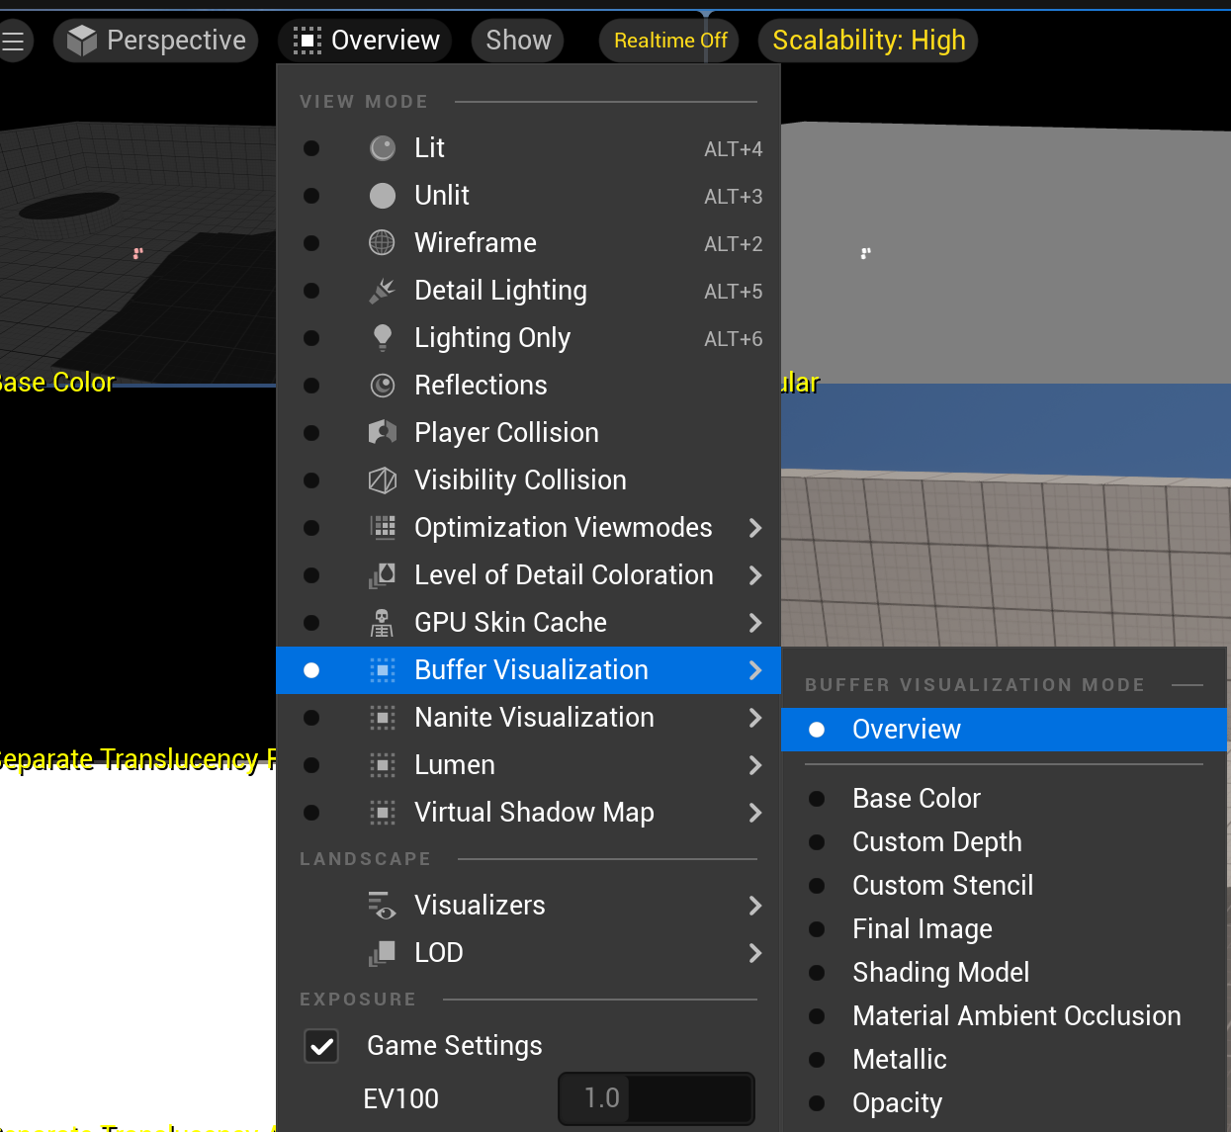The image size is (1231, 1132).
Task: Click the hamburger viewport options icon
Action: click(x=13, y=41)
